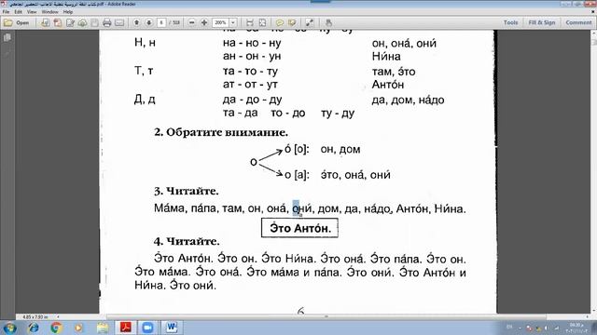Viewport: 597px width, 335px height.
Task: Click the Fit one full page icon
Action: [262, 22]
